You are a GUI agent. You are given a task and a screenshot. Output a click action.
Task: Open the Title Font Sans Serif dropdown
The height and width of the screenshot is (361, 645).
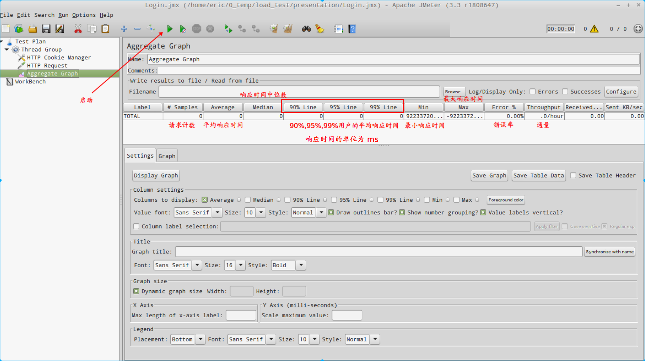coord(197,265)
